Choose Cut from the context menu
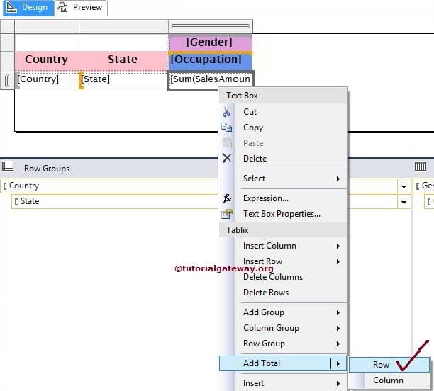 283,112
